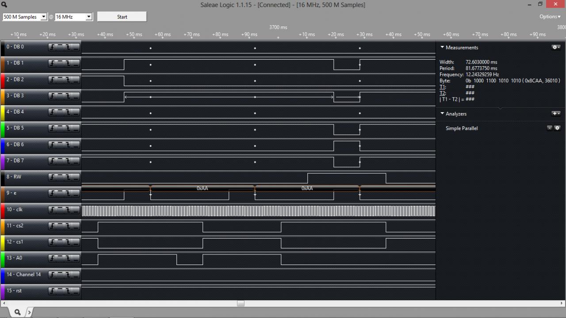The image size is (566, 318).
Task: Remove the Simple Parallel analyzer
Action: click(550, 128)
